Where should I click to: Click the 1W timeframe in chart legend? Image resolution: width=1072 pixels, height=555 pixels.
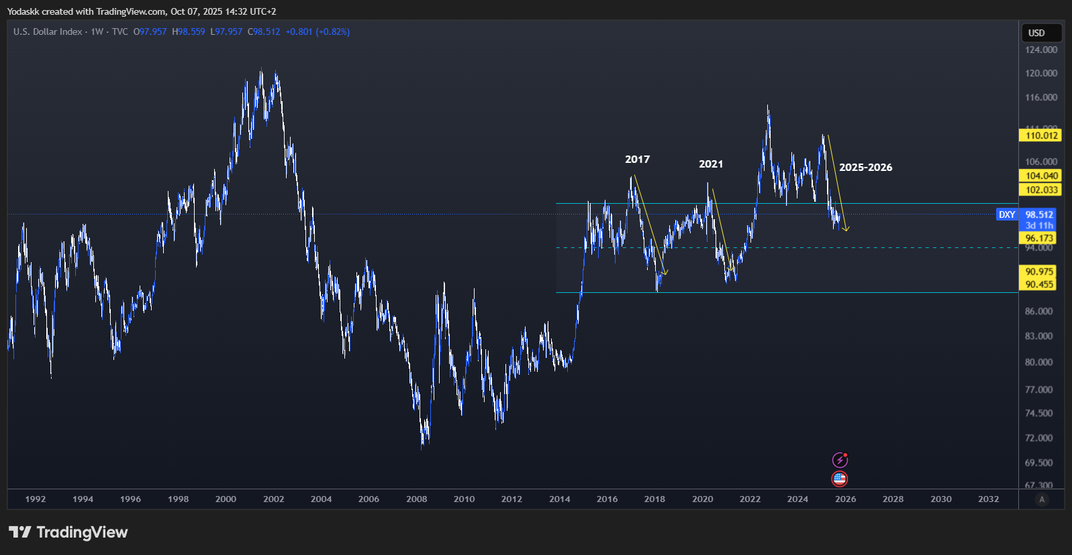pos(97,32)
